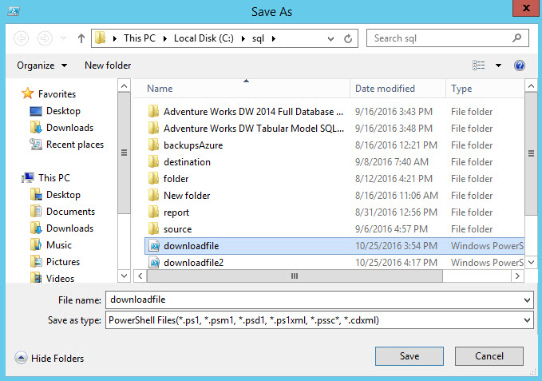Image resolution: width=542 pixels, height=381 pixels.
Task: Click the search magnifier icon
Action: click(x=517, y=38)
